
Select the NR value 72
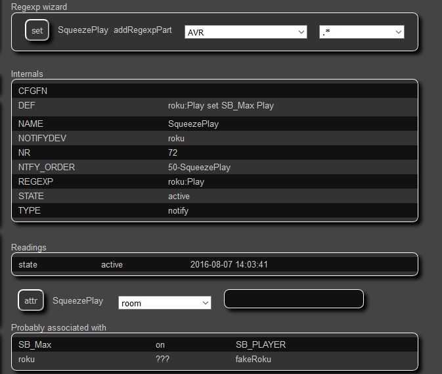point(173,152)
